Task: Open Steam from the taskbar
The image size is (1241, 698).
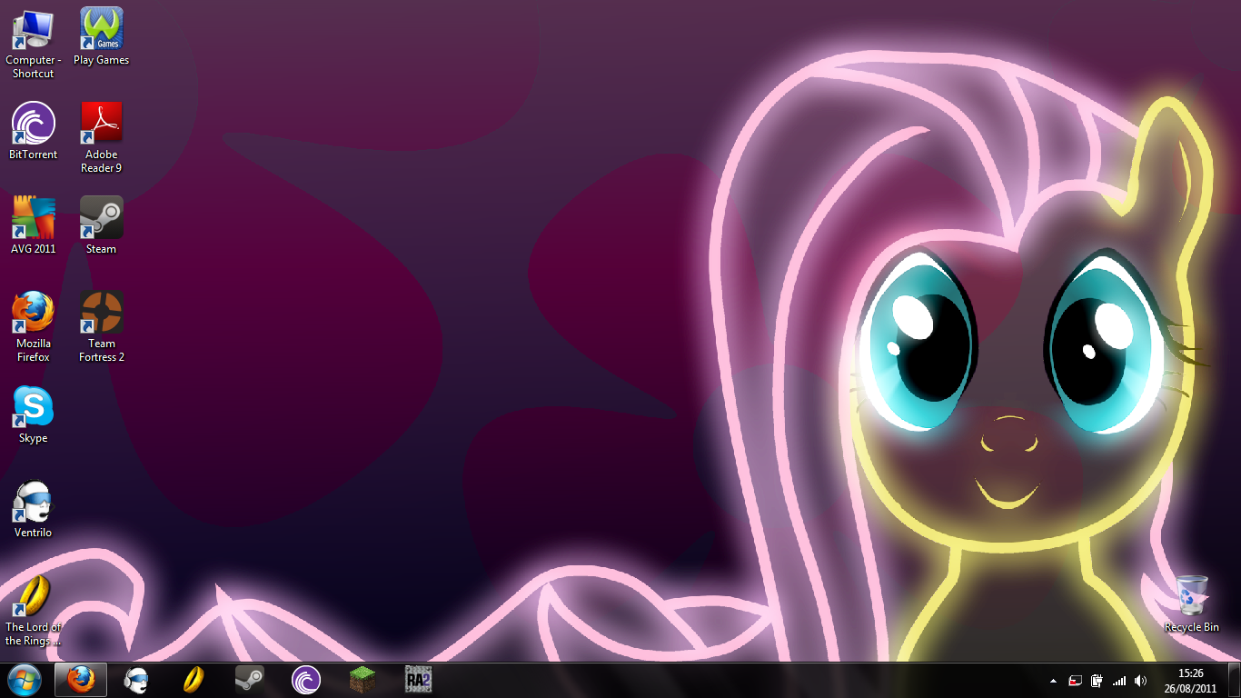Action: click(x=250, y=679)
